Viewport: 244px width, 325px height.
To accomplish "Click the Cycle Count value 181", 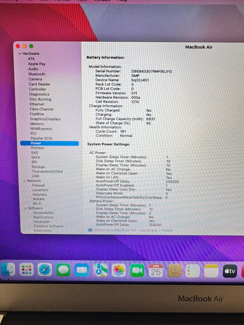I will [123, 132].
